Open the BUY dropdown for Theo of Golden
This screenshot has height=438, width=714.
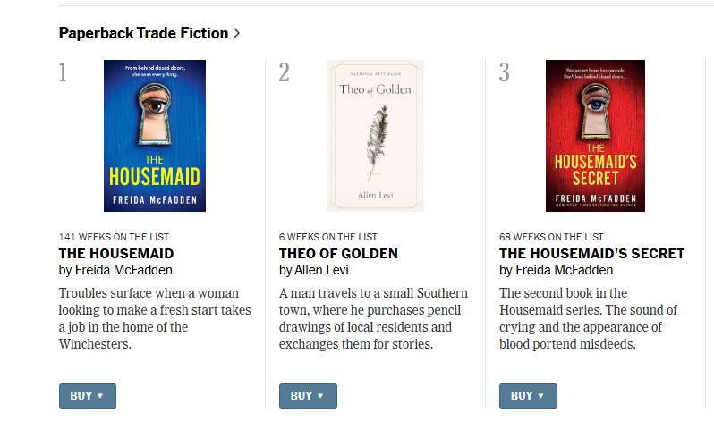click(x=308, y=396)
